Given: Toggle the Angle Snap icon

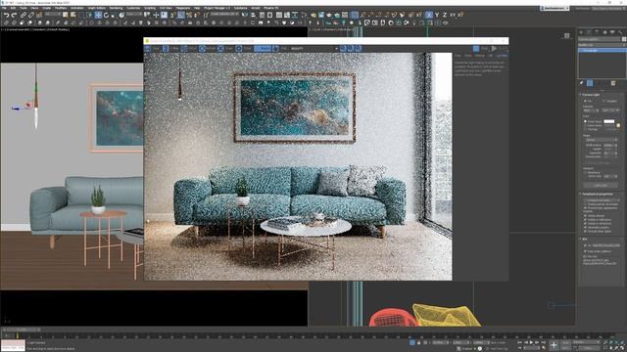Looking at the screenshot, I should pyautogui.click(x=180, y=15).
